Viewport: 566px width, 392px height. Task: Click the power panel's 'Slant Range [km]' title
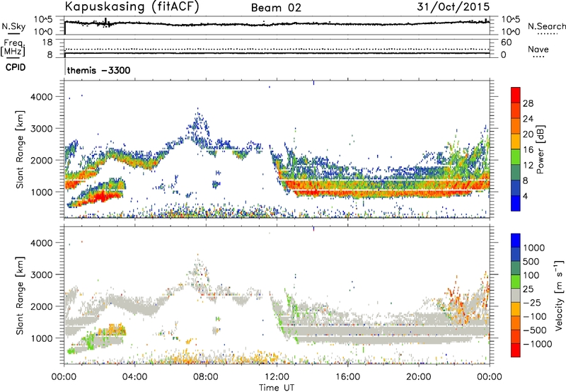pyautogui.click(x=20, y=149)
